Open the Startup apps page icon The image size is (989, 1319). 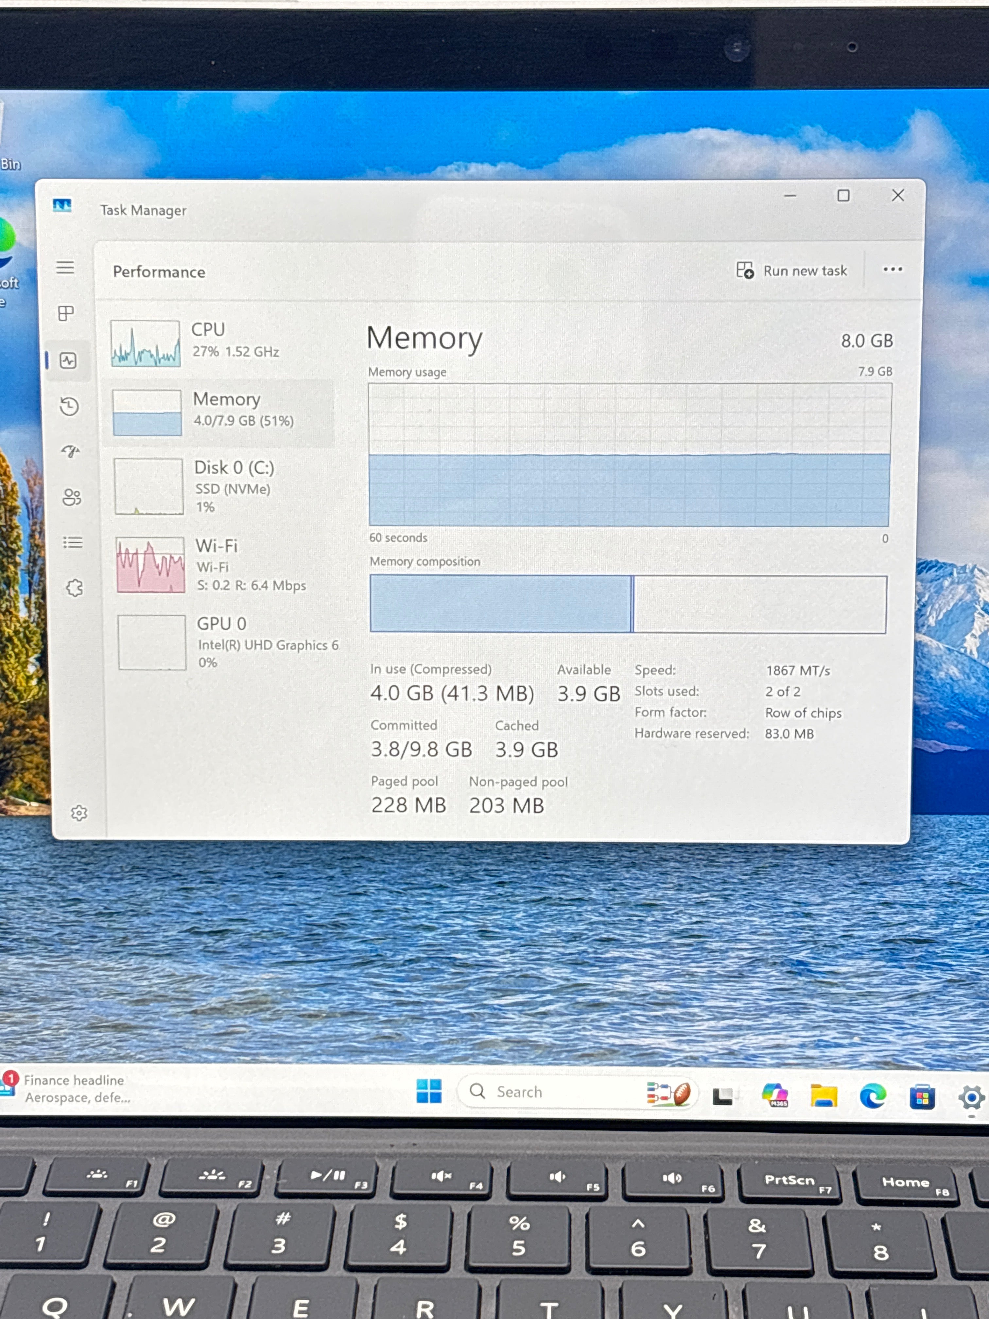pyautogui.click(x=71, y=451)
